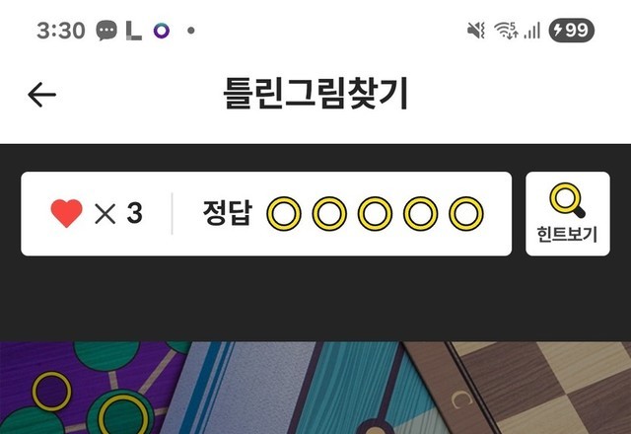Tap the battery 99 indicator
Screen dimensions: 631x434
[572, 31]
